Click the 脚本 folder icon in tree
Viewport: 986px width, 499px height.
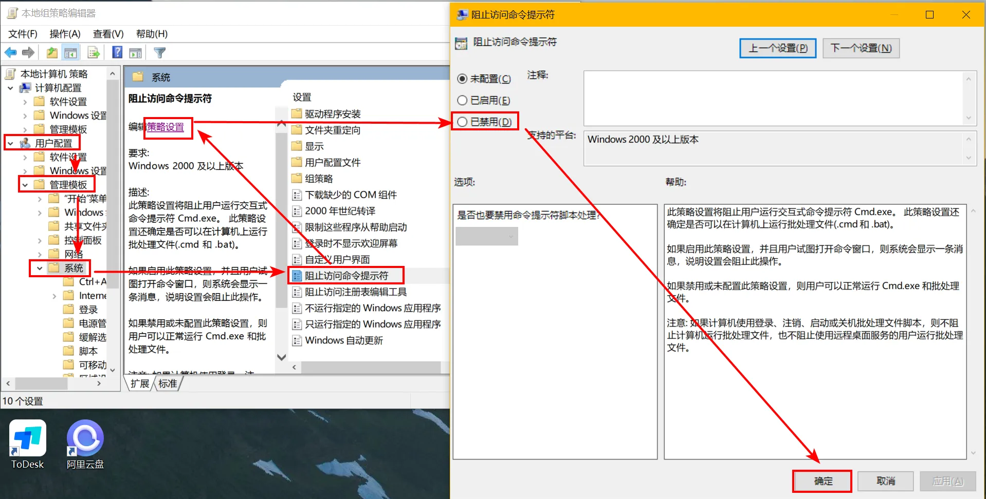pyautogui.click(x=68, y=351)
